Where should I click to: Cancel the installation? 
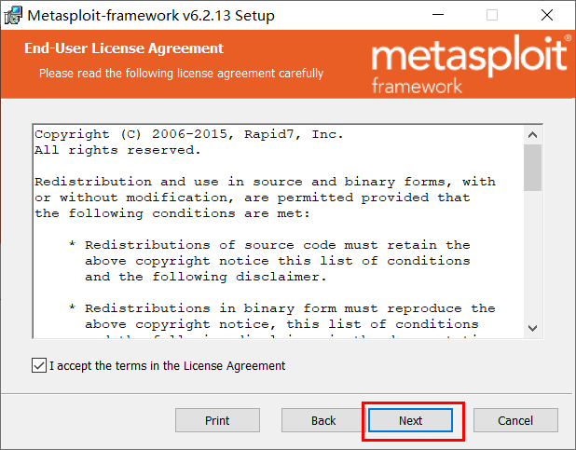(x=515, y=420)
